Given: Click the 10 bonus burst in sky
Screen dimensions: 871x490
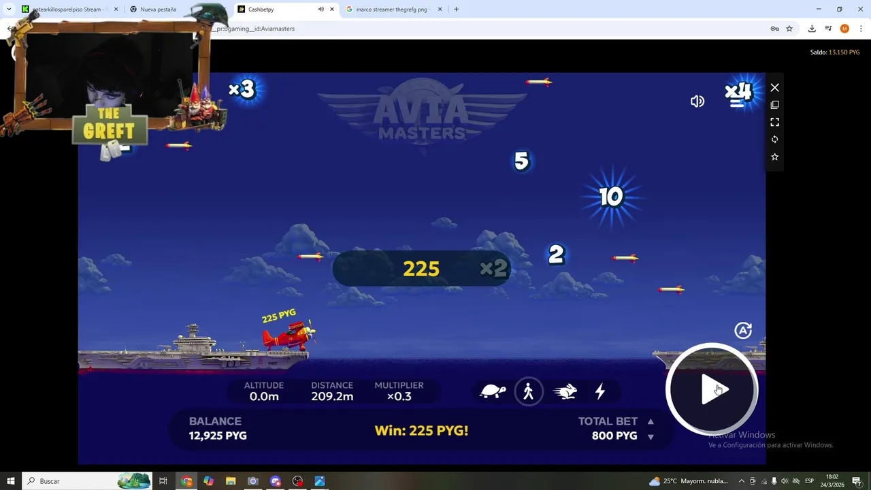Looking at the screenshot, I should click(611, 197).
